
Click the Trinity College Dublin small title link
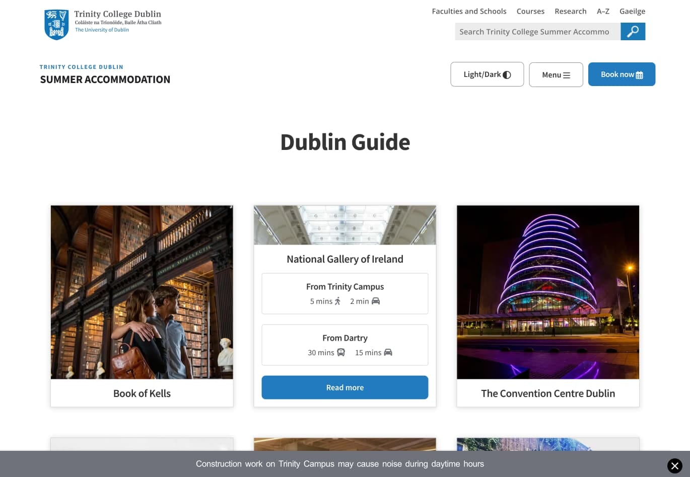coord(82,67)
